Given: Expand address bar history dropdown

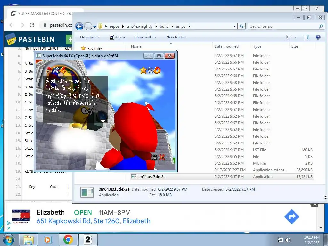Looking at the screenshot, I should [x=234, y=27].
